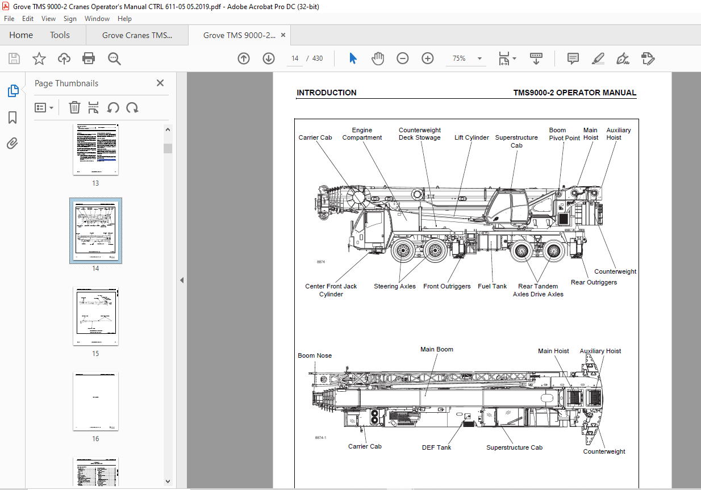Select the page 16 thumbnail
This screenshot has height=490, width=701.
(x=95, y=401)
